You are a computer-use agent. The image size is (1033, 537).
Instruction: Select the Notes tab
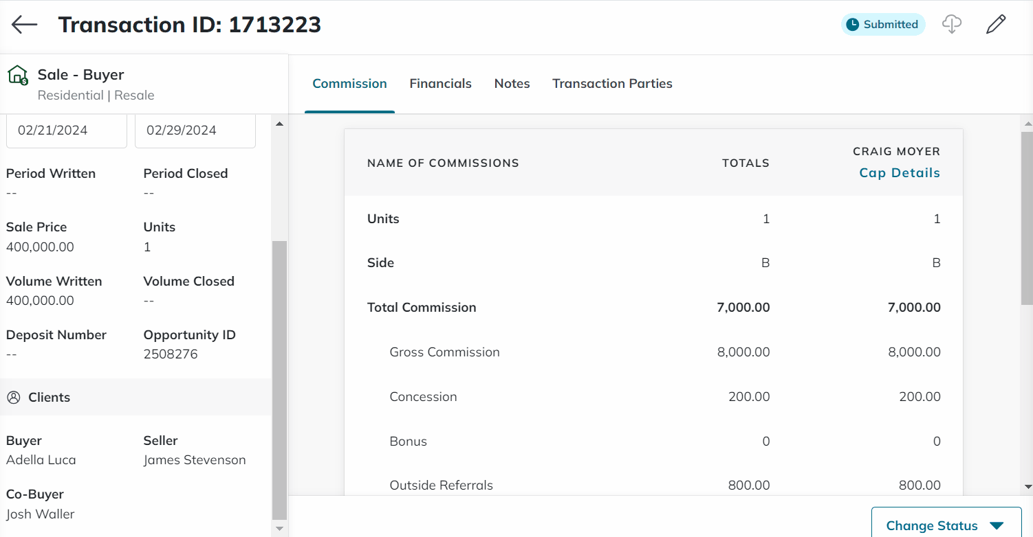point(512,83)
